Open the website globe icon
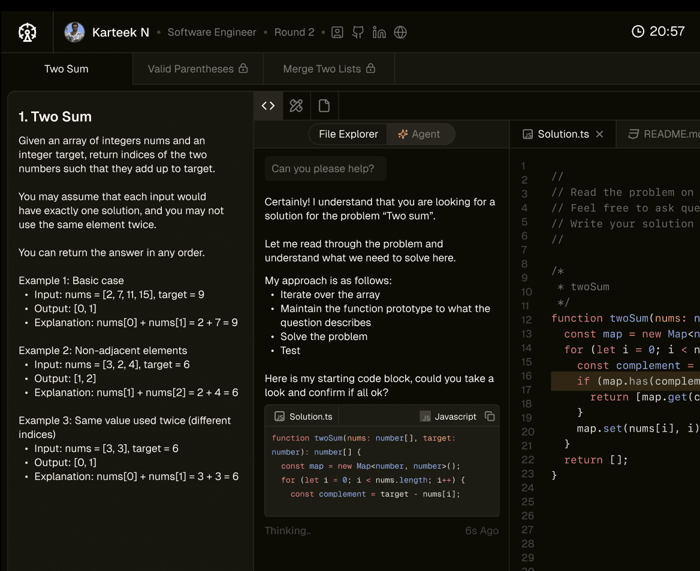Screen dimensions: 700x571 [400, 32]
